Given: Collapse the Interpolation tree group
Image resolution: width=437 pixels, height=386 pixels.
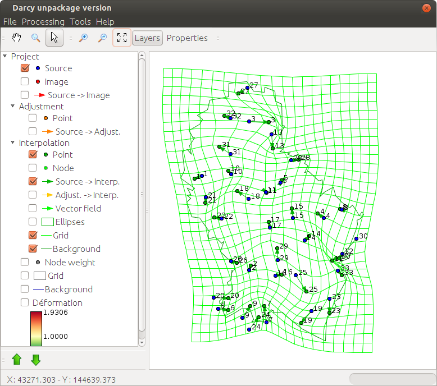Looking at the screenshot, I should [13, 143].
